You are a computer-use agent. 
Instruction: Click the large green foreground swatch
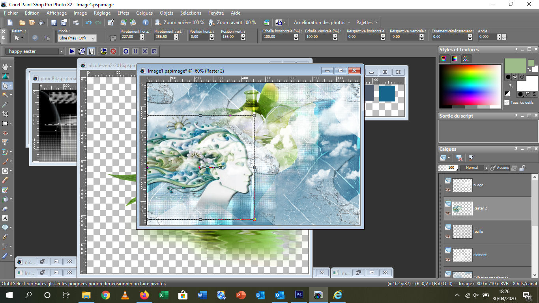pos(515,66)
